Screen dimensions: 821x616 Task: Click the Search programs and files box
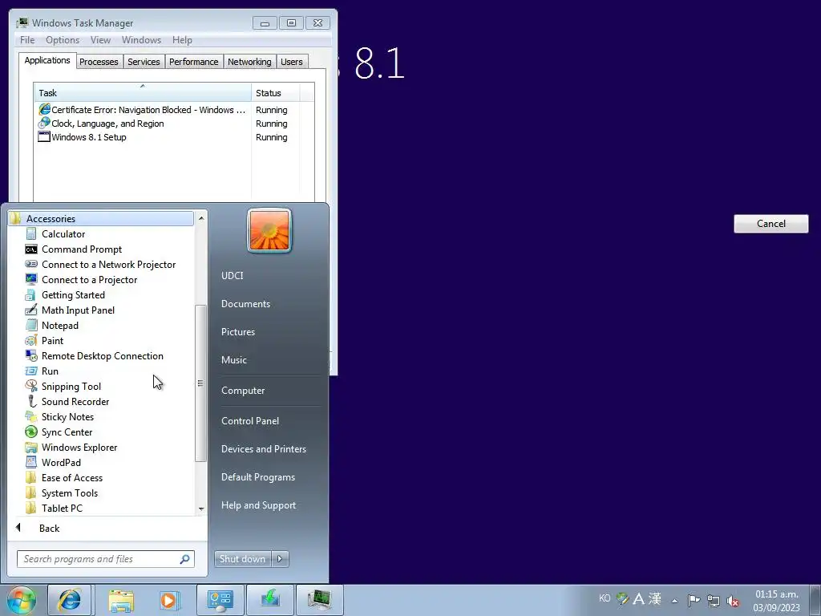pos(105,559)
